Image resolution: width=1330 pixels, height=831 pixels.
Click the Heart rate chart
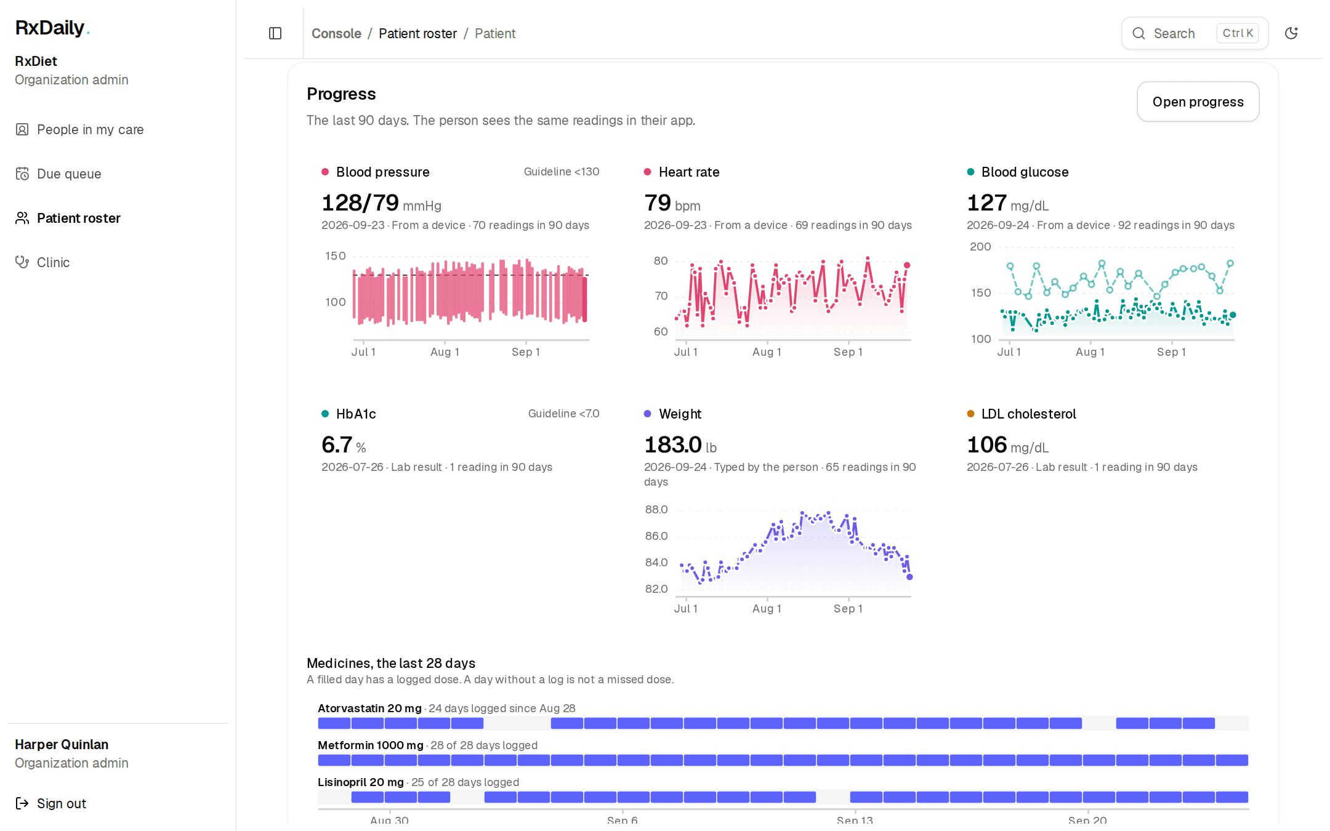pyautogui.click(x=783, y=302)
